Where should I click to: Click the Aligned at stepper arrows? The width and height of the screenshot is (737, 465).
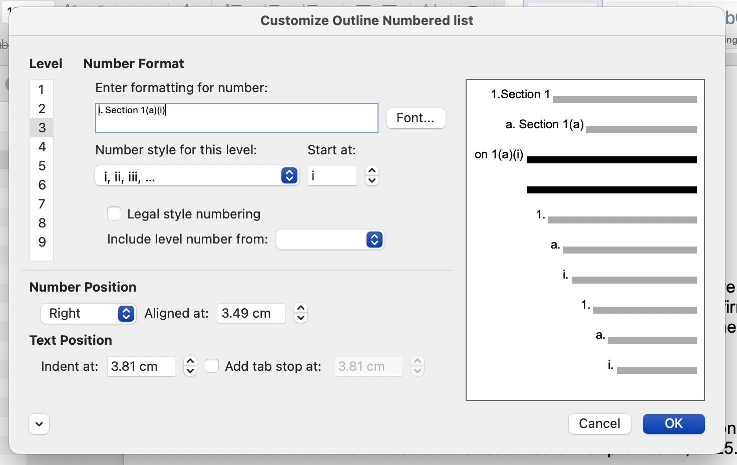click(x=301, y=313)
